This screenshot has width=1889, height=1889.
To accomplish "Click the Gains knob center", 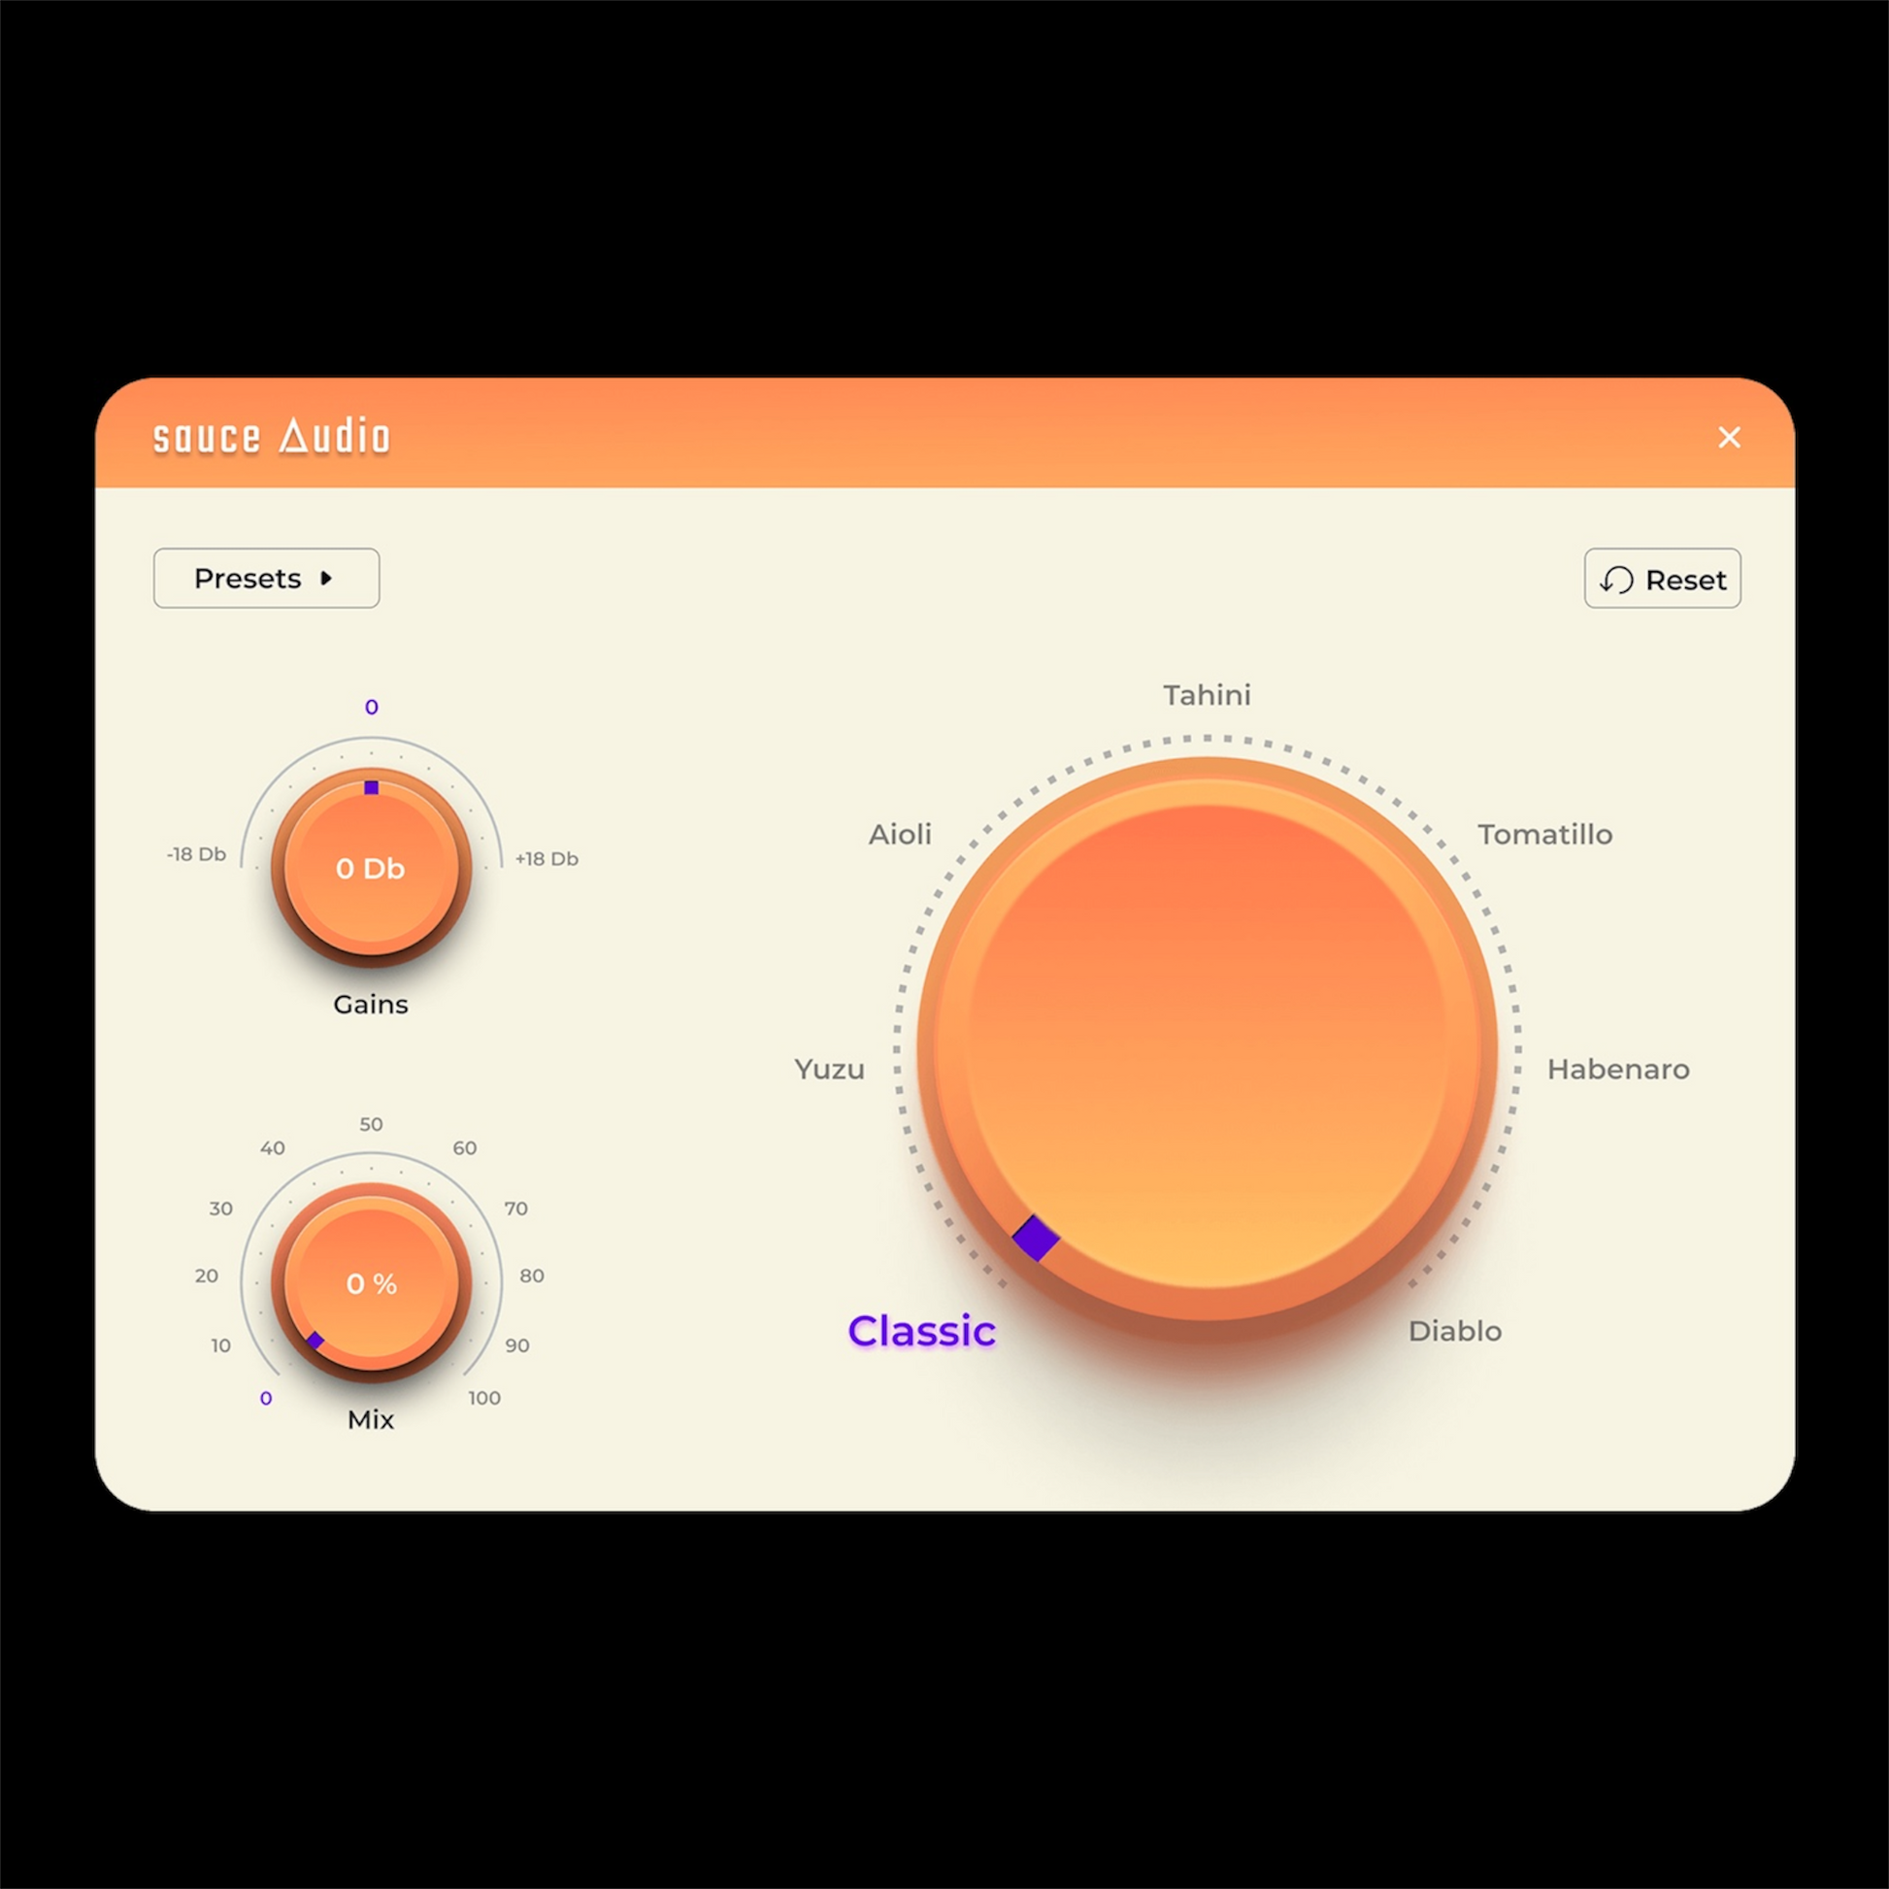I will (x=371, y=868).
